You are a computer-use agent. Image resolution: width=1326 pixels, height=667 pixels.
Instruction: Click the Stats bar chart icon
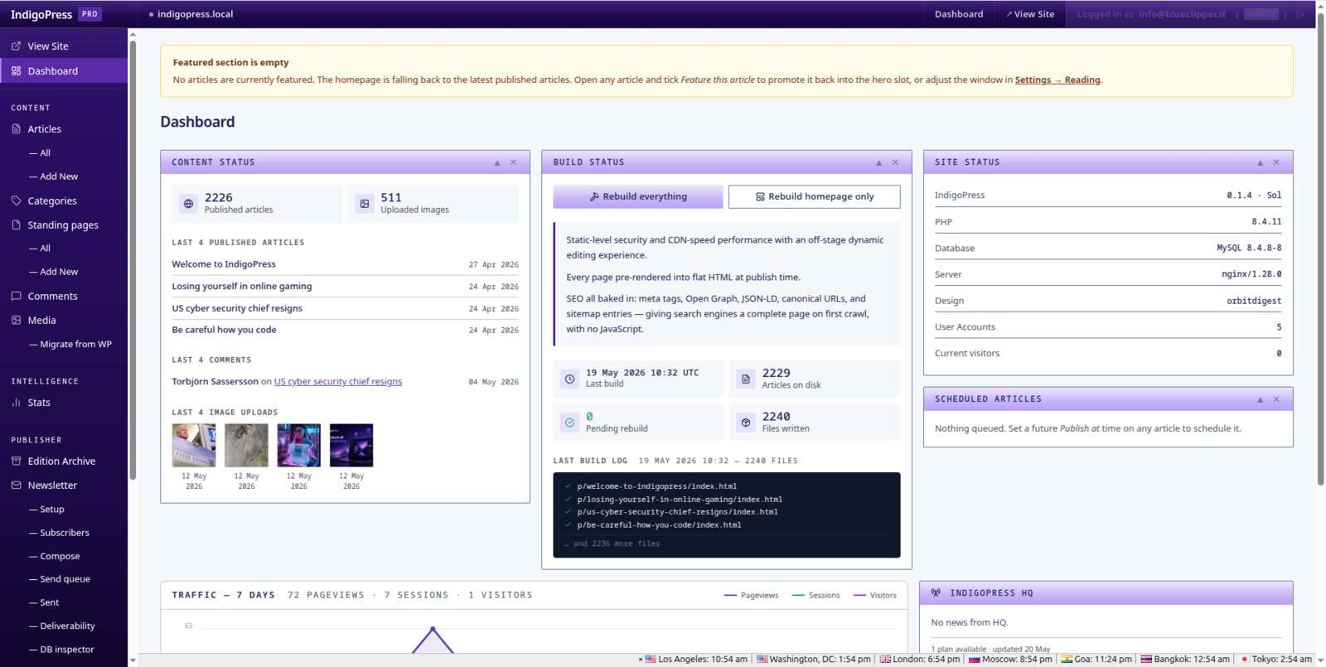click(x=16, y=403)
